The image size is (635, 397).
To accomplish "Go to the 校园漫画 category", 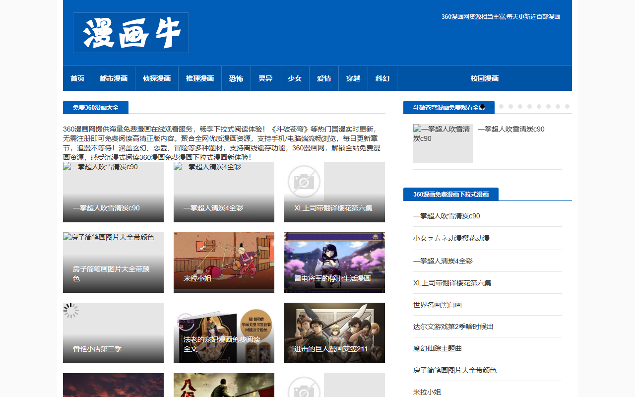I will (485, 78).
